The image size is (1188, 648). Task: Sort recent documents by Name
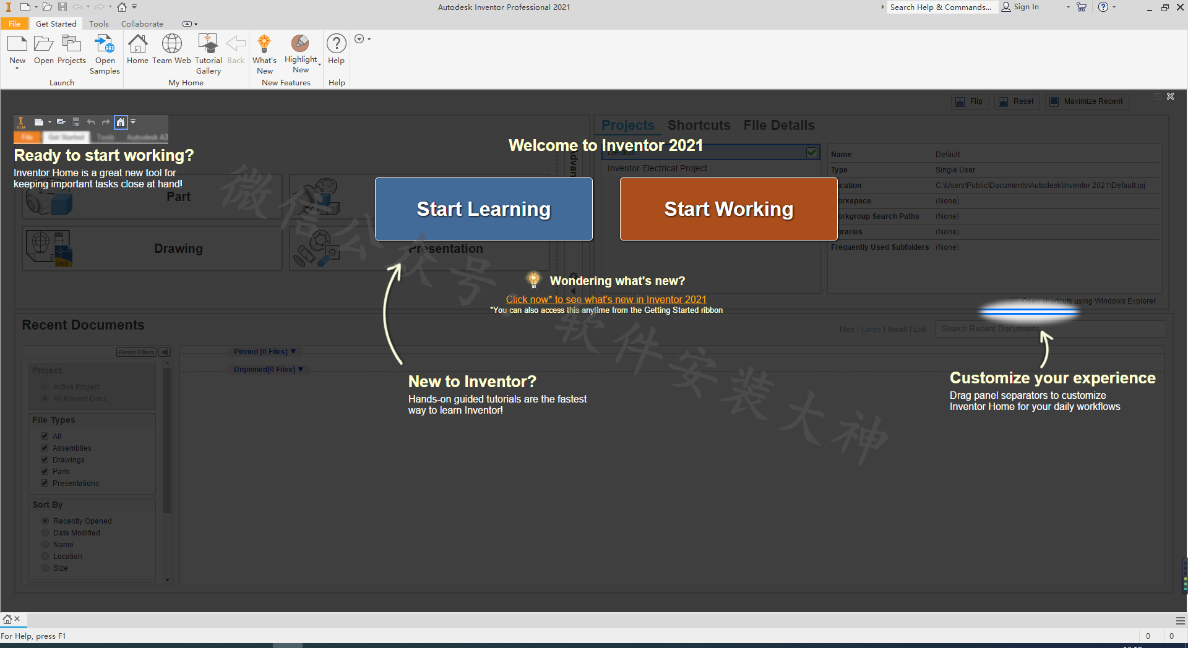[45, 544]
